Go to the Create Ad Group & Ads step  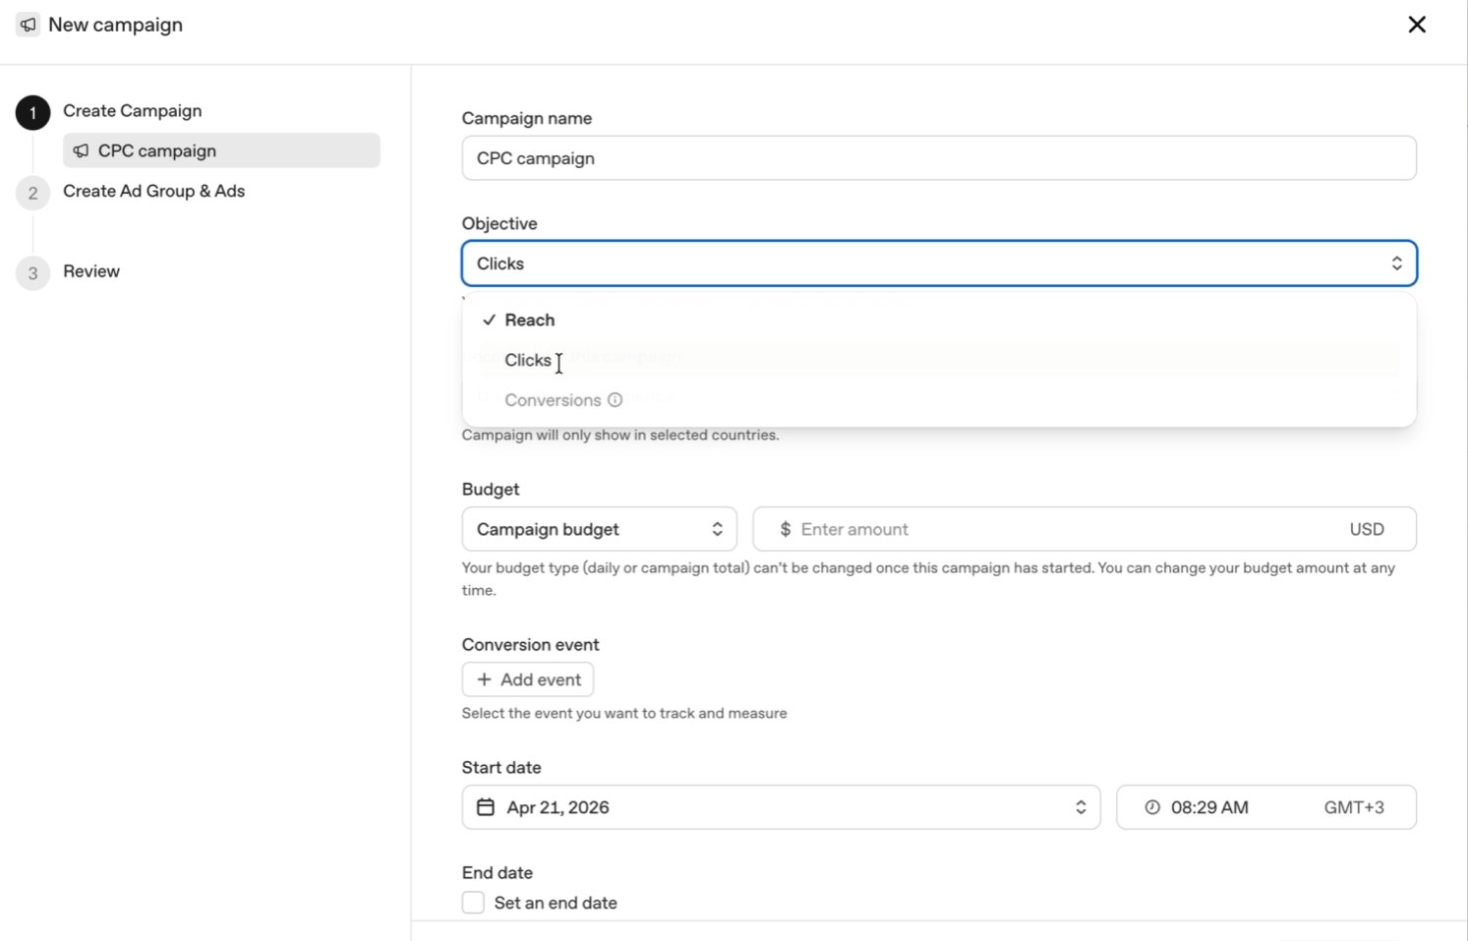point(154,191)
